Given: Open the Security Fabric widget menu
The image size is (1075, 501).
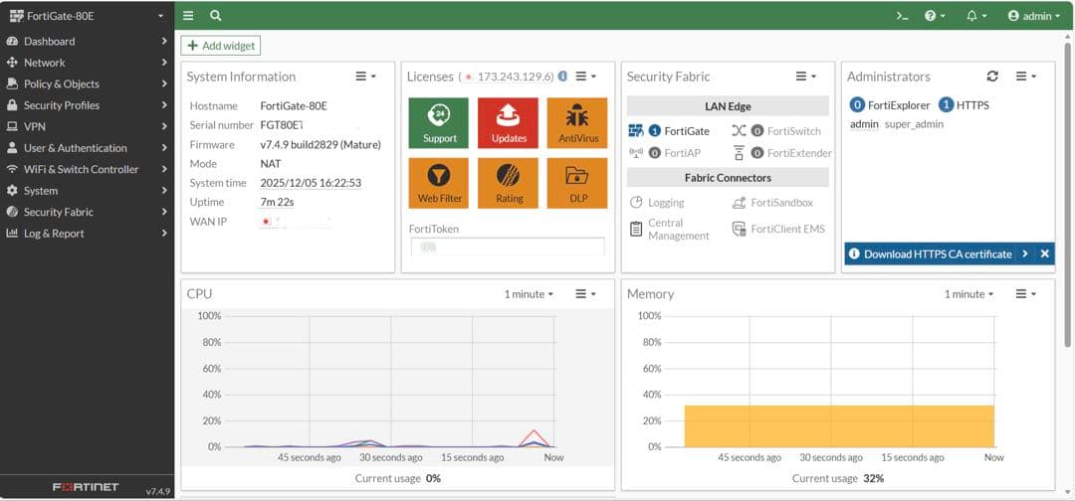Looking at the screenshot, I should [x=806, y=77].
